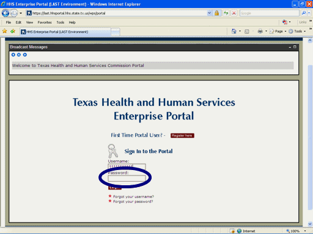Click the Sign In keys icon
This screenshot has height=234, width=313.
[112, 151]
